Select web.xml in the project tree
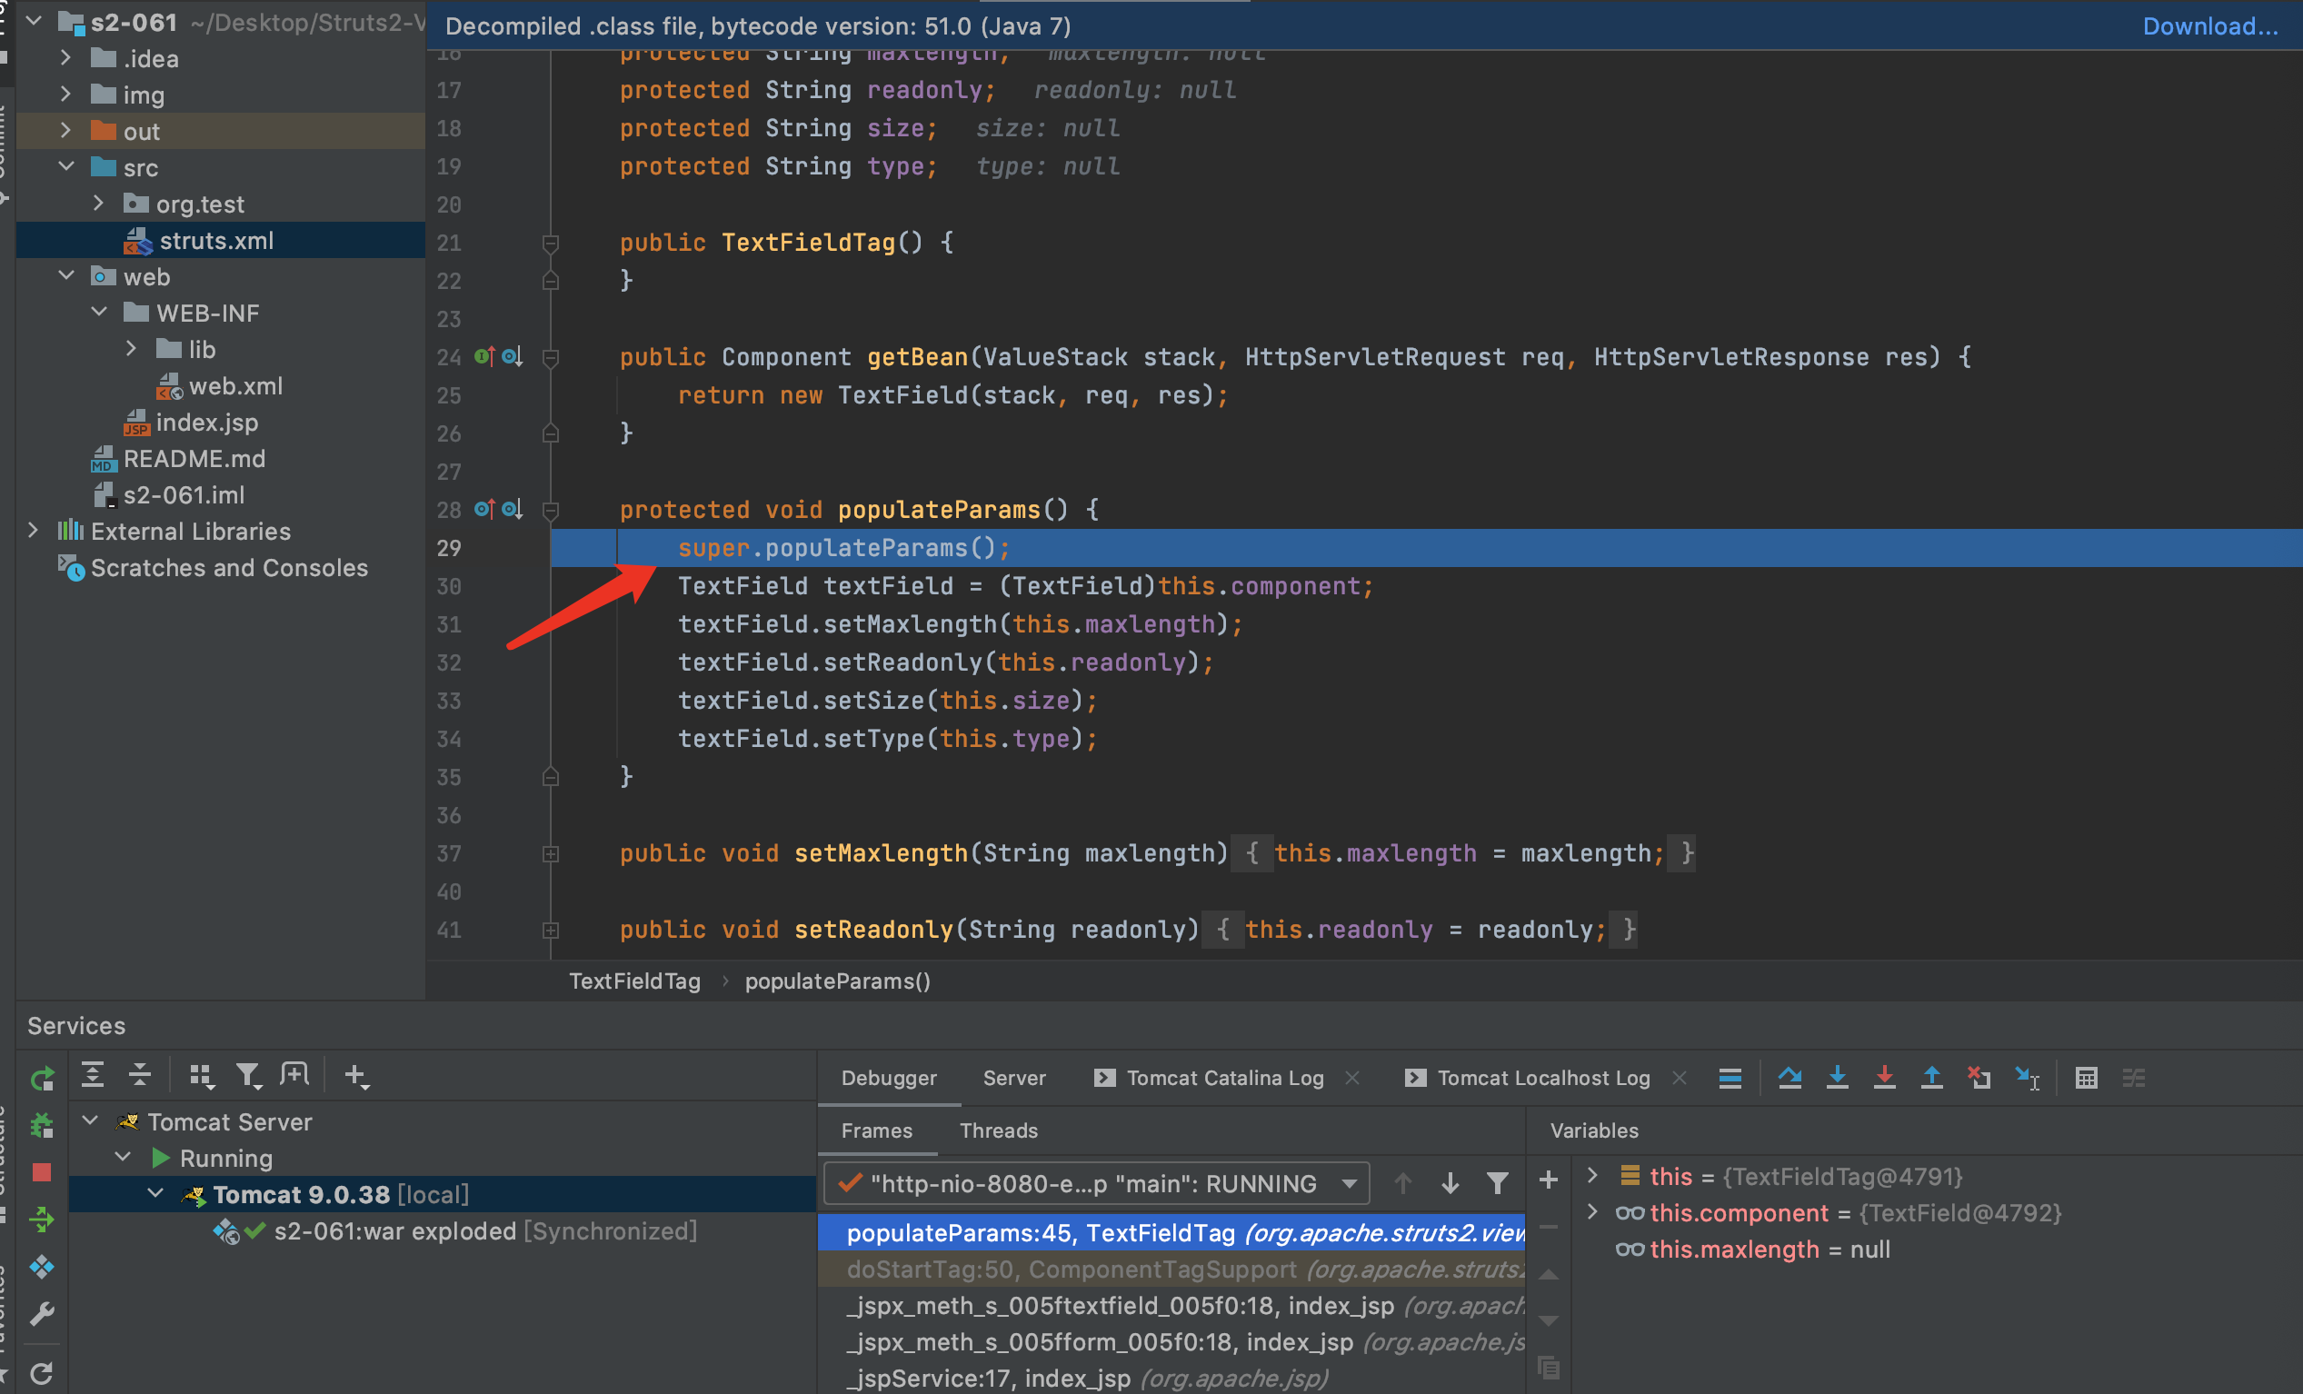 [x=235, y=386]
